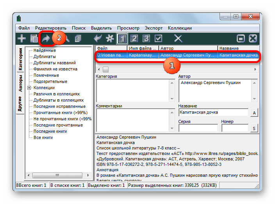
Task: Sort by the Автор column header
Action: tap(188, 48)
